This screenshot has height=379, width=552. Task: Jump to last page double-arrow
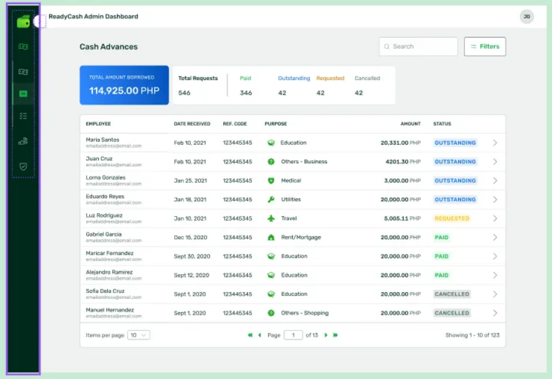tap(336, 335)
